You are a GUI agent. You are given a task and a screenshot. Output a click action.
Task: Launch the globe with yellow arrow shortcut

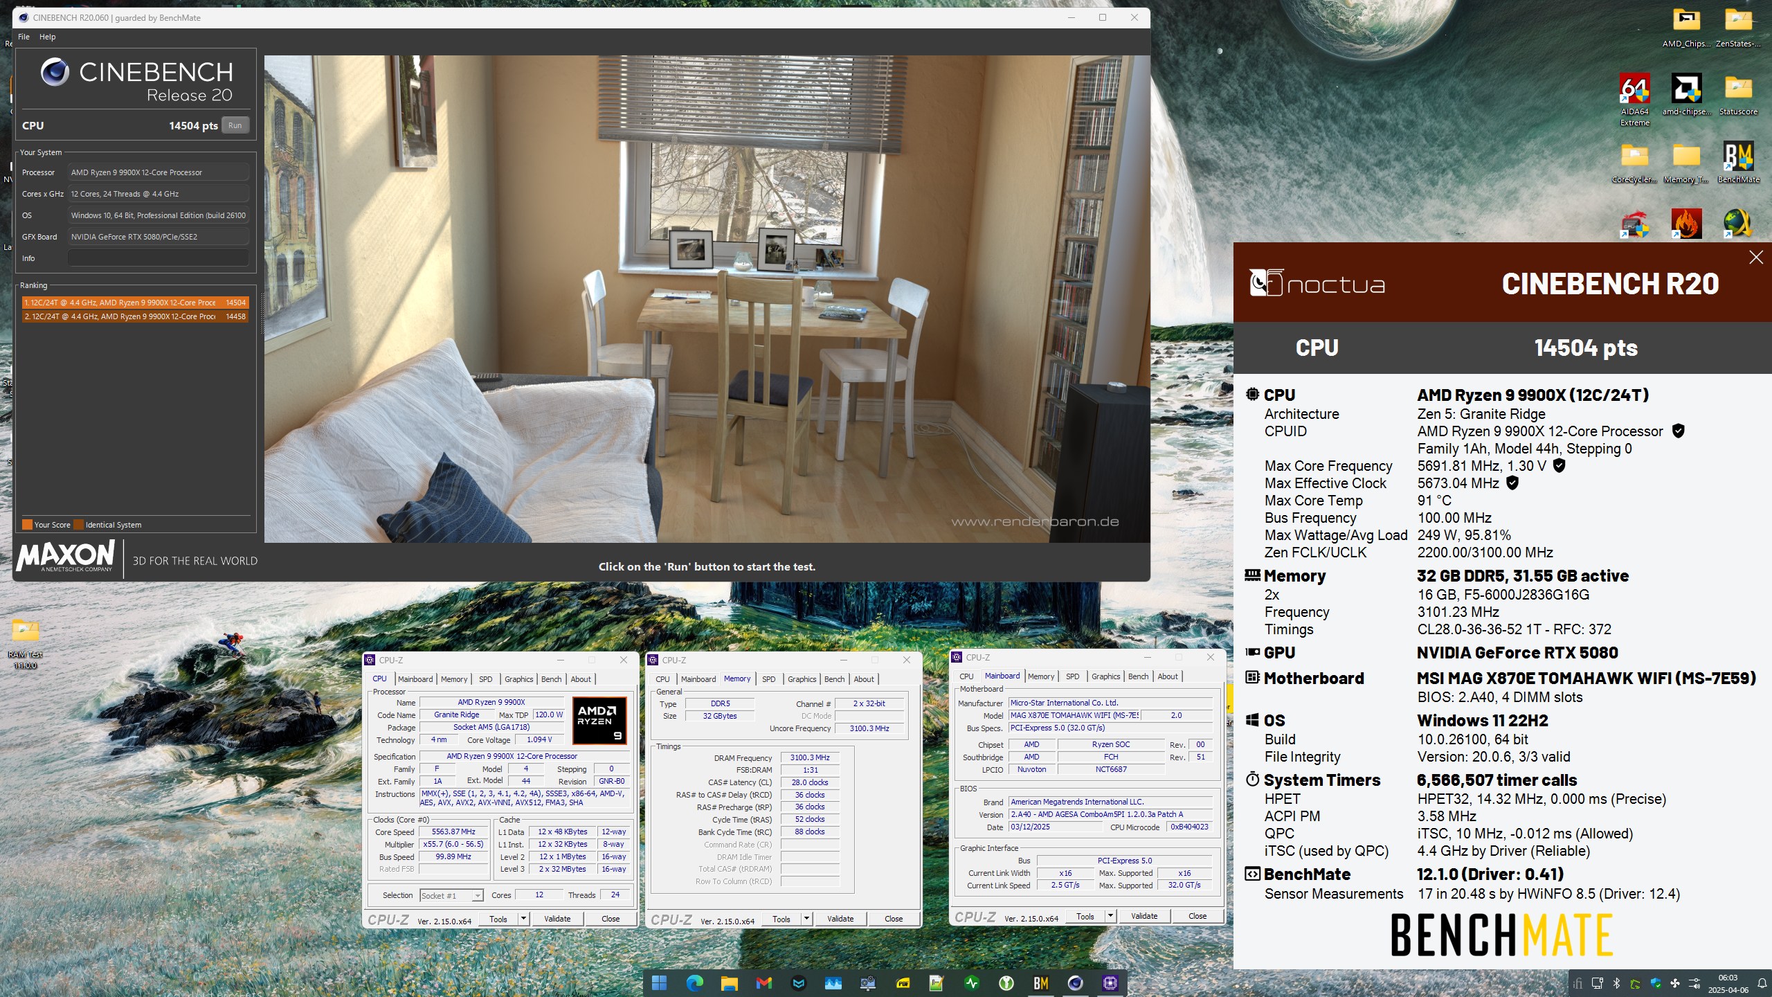[1738, 224]
